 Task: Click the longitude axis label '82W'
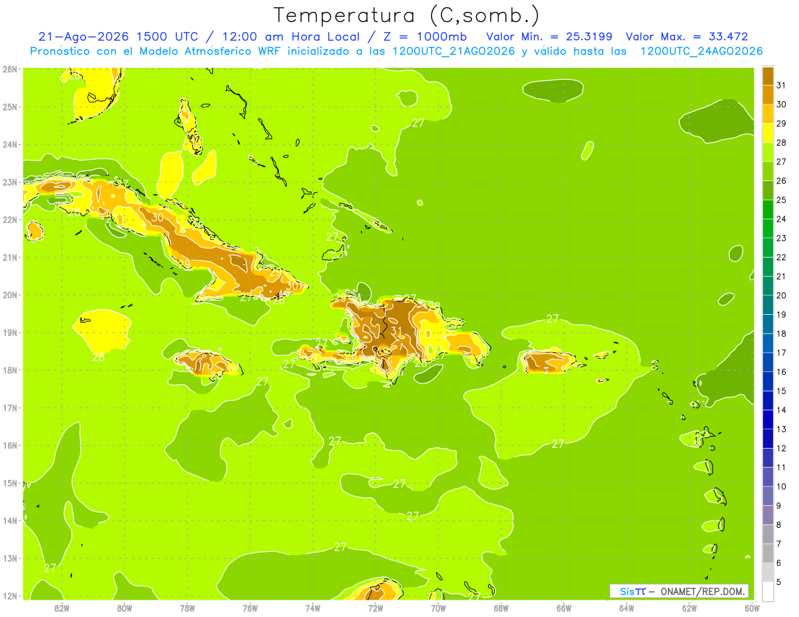(x=62, y=608)
